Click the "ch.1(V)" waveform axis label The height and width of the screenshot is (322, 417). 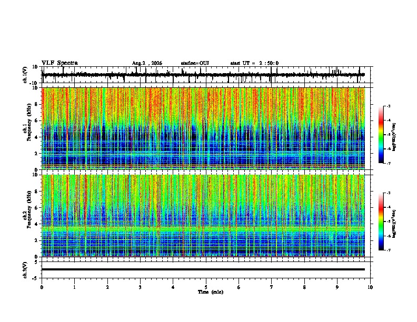[25, 75]
